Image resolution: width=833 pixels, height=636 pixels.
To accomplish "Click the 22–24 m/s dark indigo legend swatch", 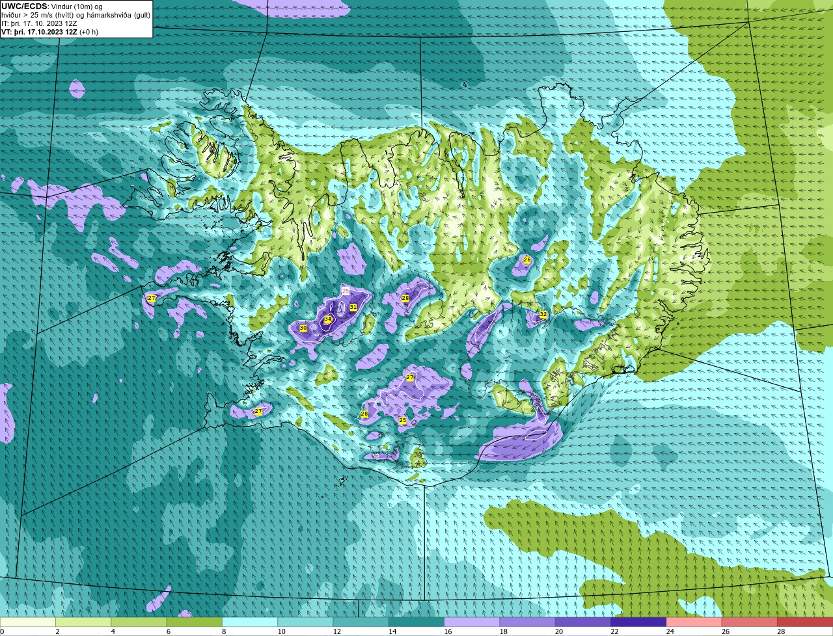I will coord(638,622).
